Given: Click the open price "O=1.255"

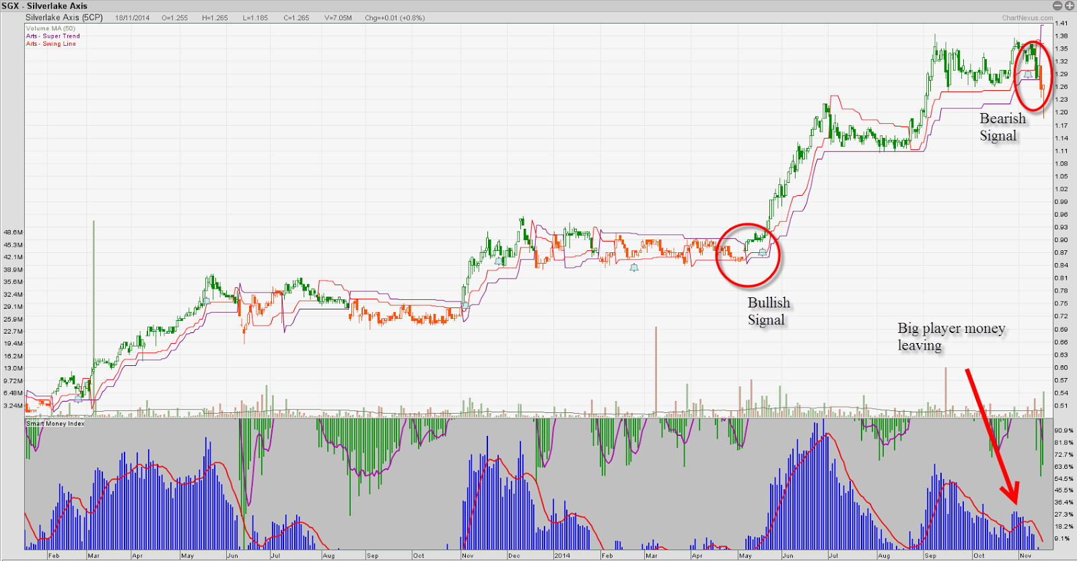Looking at the screenshot, I should (x=175, y=18).
